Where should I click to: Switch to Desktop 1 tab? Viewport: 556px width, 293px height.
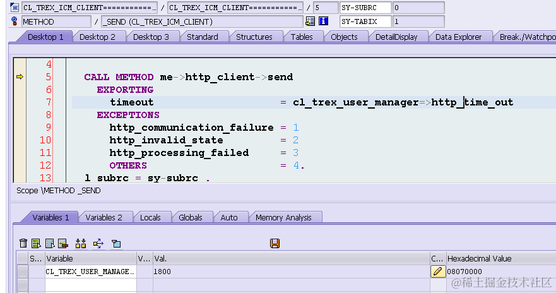(45, 37)
